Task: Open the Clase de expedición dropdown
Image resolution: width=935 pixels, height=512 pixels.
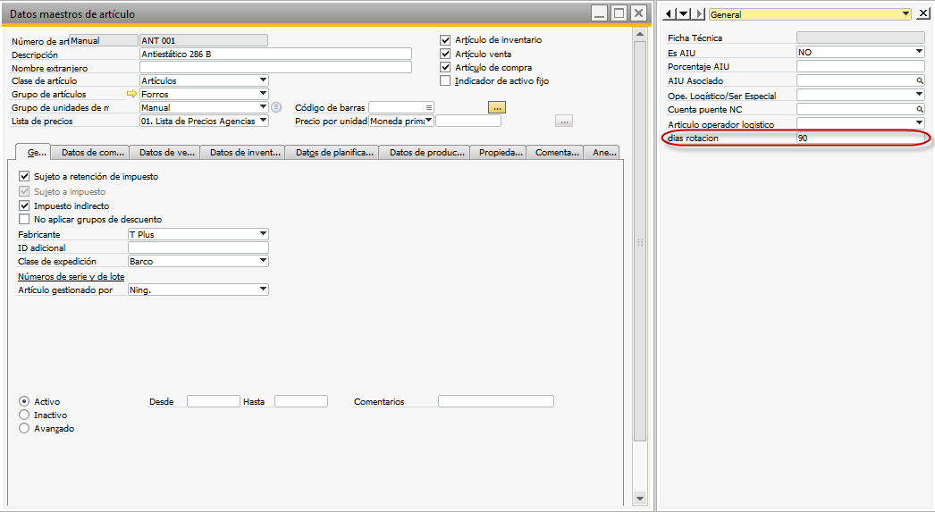Action: pos(263,261)
